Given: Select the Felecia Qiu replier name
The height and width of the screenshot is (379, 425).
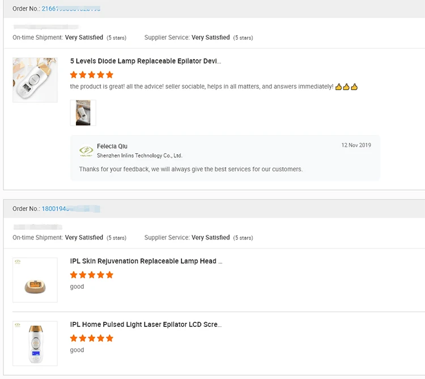Looking at the screenshot, I should 112,146.
